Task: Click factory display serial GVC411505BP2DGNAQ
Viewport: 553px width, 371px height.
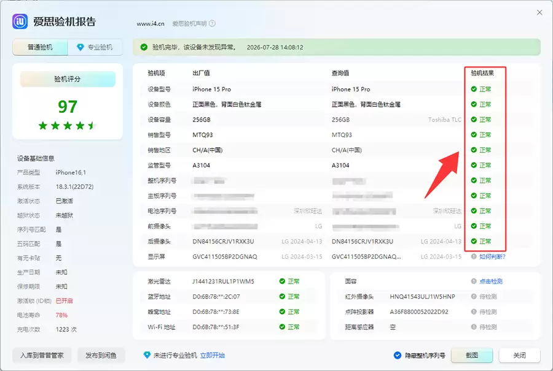Action: pos(225,256)
